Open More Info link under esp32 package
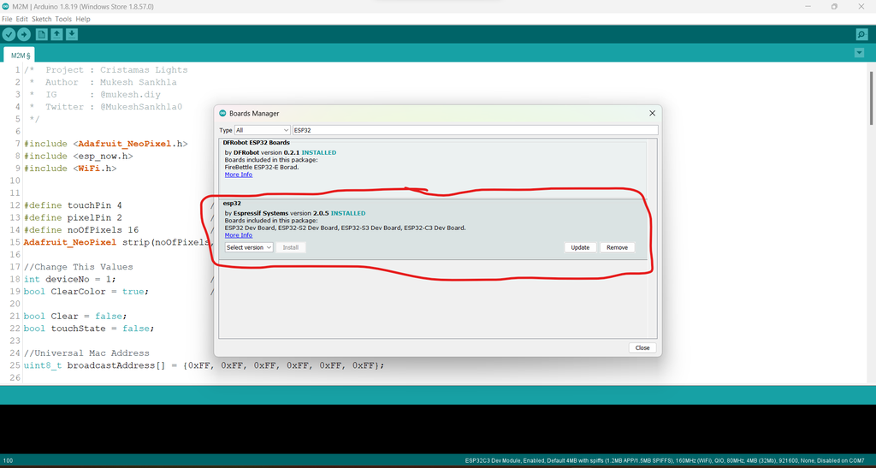This screenshot has height=468, width=876. [x=239, y=235]
